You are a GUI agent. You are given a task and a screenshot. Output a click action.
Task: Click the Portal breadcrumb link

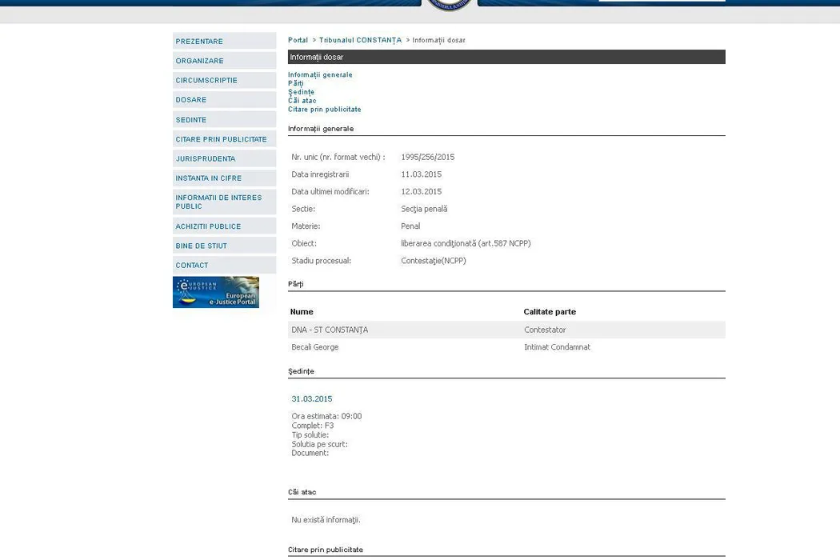pyautogui.click(x=298, y=40)
